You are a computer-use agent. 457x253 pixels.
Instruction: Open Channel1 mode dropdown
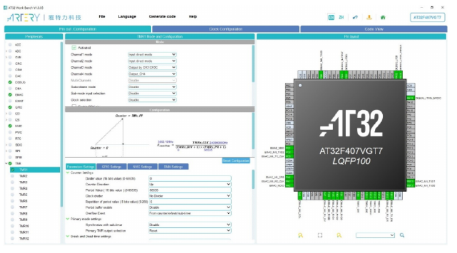click(152, 55)
